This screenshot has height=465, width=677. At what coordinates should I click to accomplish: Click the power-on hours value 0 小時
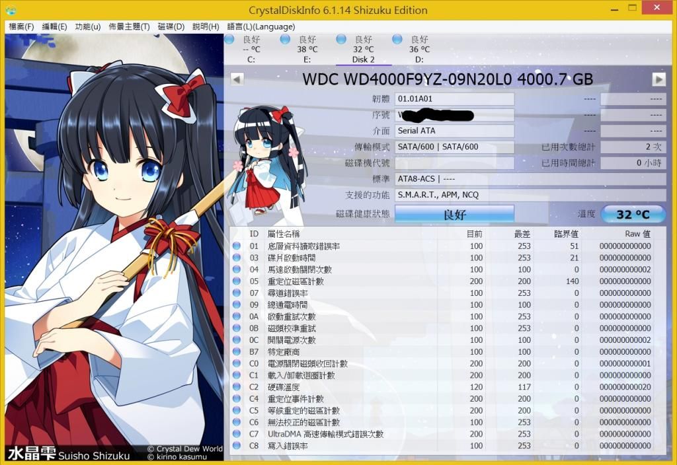[633, 162]
